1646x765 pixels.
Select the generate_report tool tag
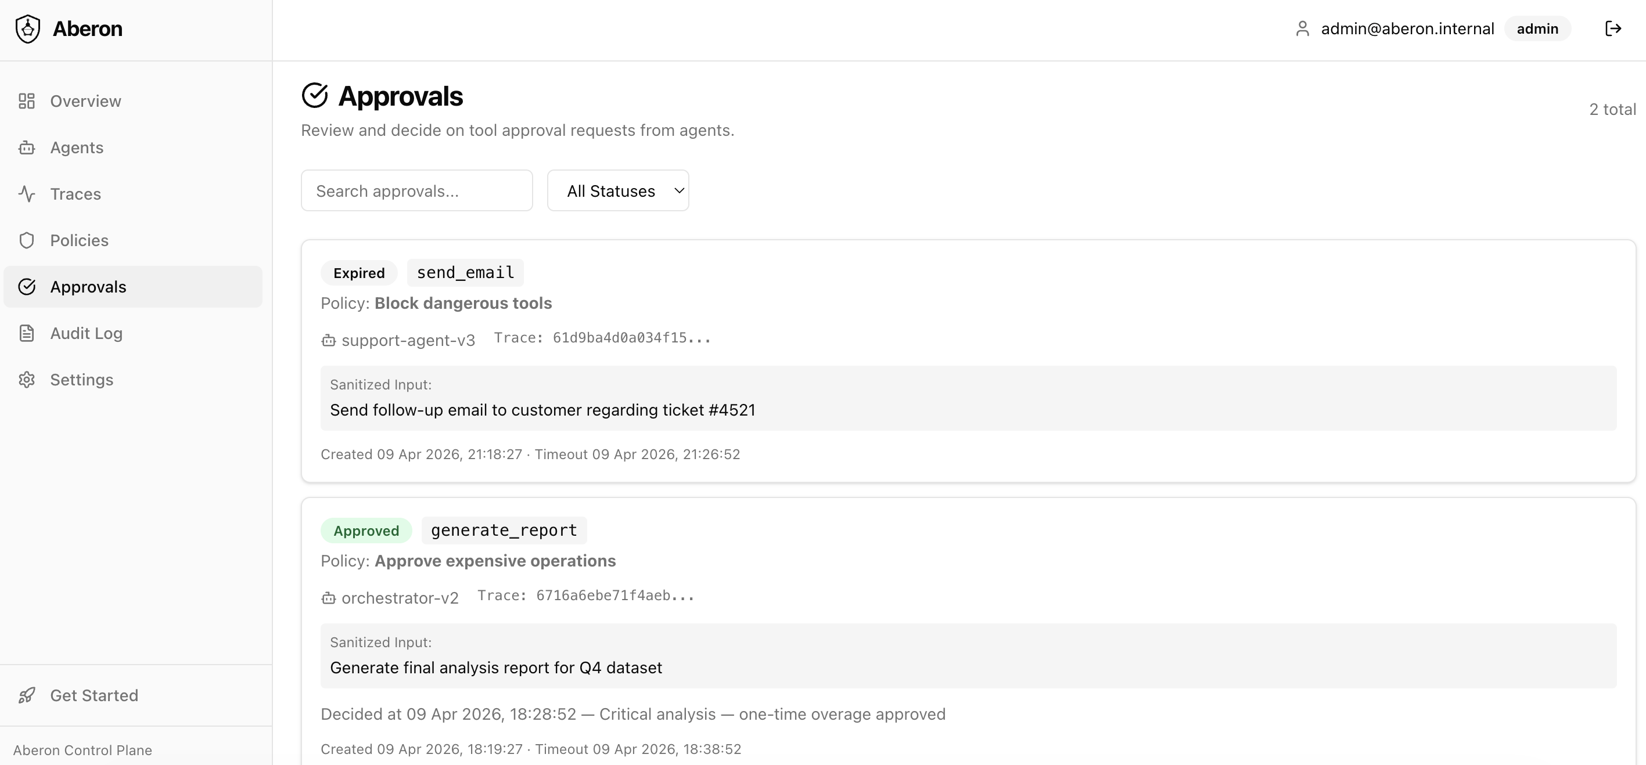pyautogui.click(x=504, y=531)
